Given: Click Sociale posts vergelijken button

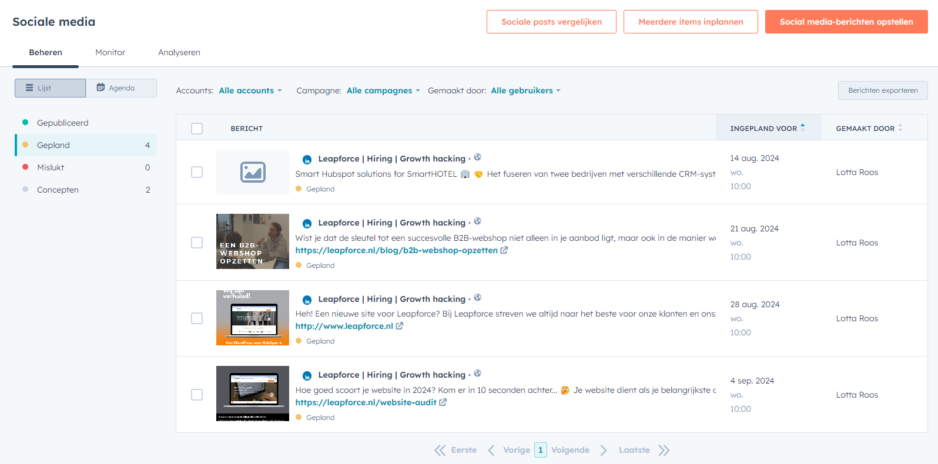Looking at the screenshot, I should point(551,22).
